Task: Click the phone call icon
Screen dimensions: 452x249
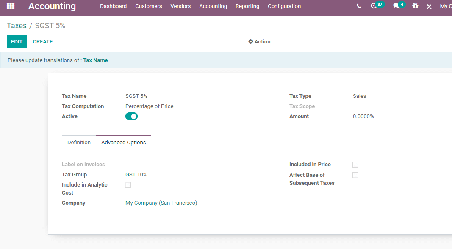Action: point(359,6)
